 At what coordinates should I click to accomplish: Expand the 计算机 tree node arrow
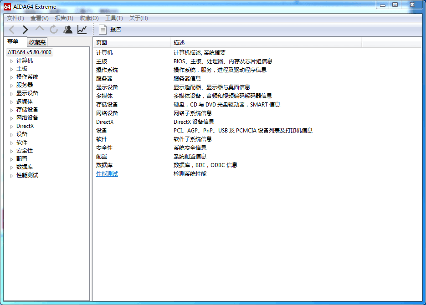[x=12, y=61]
